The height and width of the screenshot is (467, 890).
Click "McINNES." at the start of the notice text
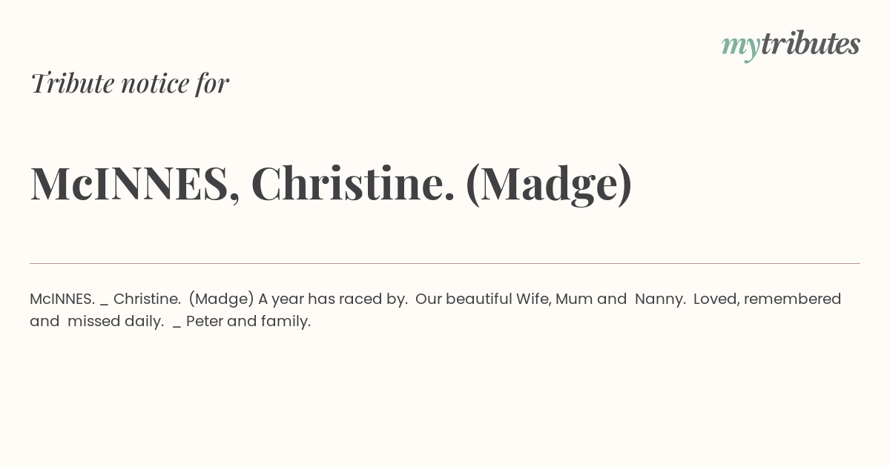pyautogui.click(x=62, y=299)
